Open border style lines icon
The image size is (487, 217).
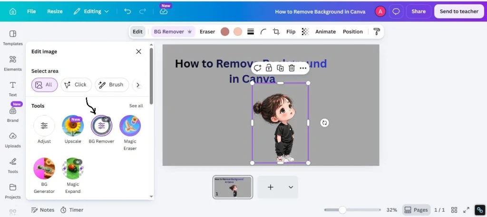[x=251, y=32]
